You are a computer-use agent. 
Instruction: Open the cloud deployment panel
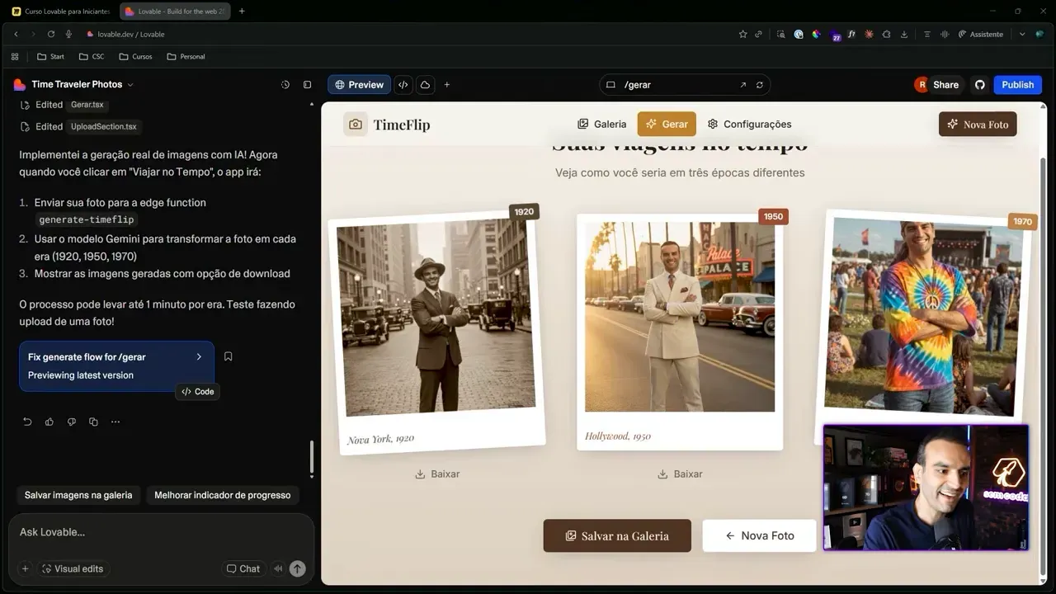click(x=425, y=84)
